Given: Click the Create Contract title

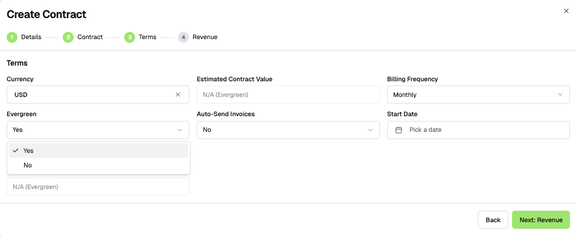Looking at the screenshot, I should [46, 14].
